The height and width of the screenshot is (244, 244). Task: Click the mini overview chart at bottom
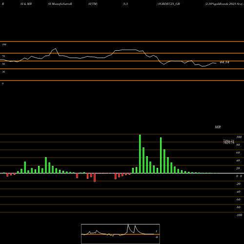[121, 234]
